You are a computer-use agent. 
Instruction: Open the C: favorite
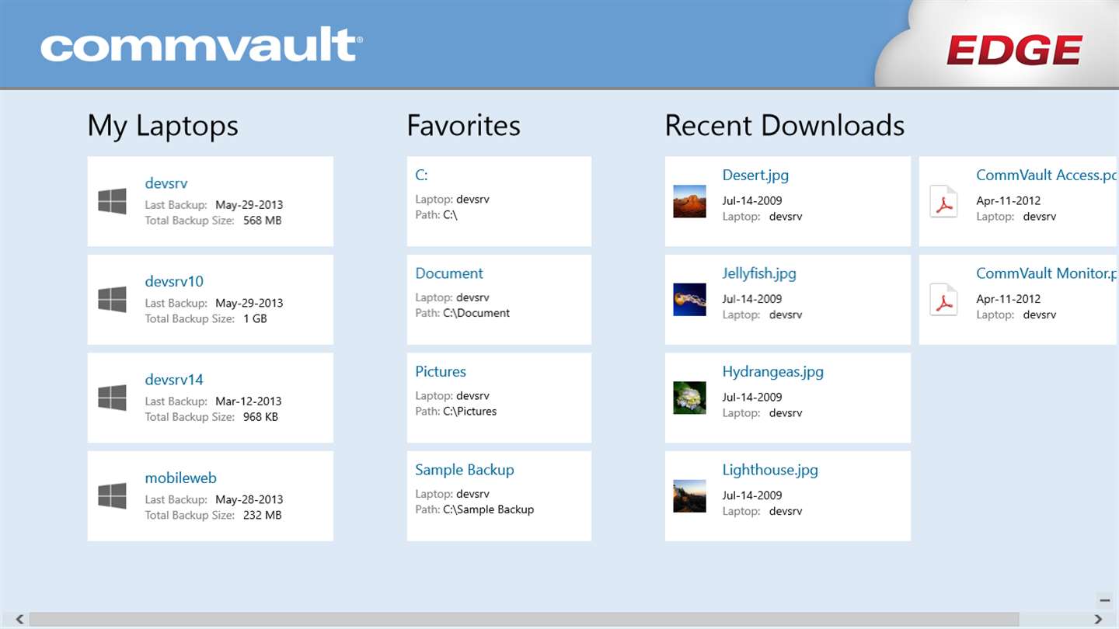point(422,175)
